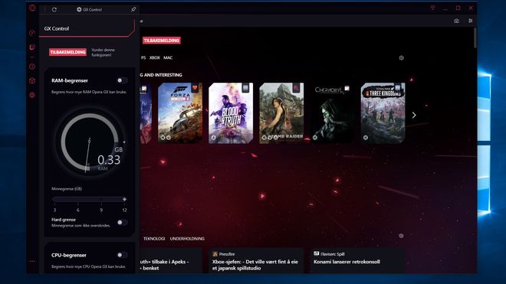506x284 pixels.
Task: Enable the CPU-begrenser toggle
Action: pos(122,255)
